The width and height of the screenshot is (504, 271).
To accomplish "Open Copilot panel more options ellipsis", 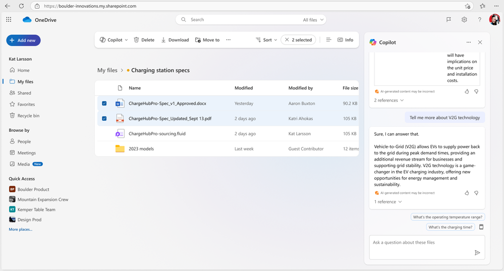I will (x=469, y=42).
